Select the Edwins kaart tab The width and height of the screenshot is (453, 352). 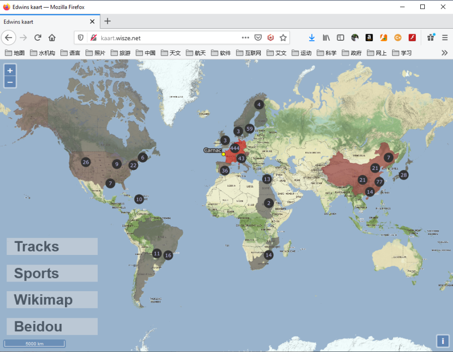(50, 22)
